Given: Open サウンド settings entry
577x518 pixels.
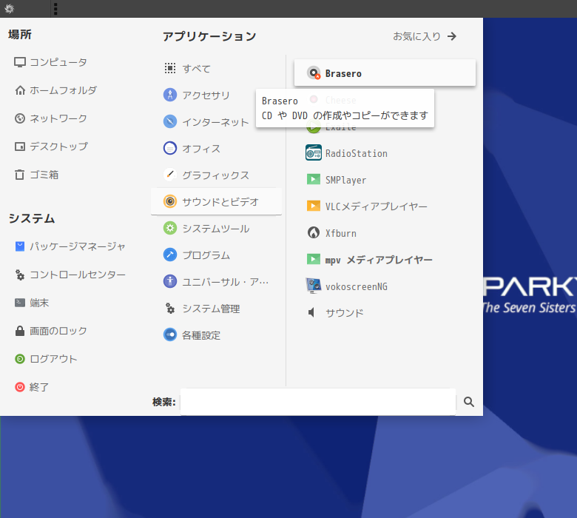Looking at the screenshot, I should [385, 313].
